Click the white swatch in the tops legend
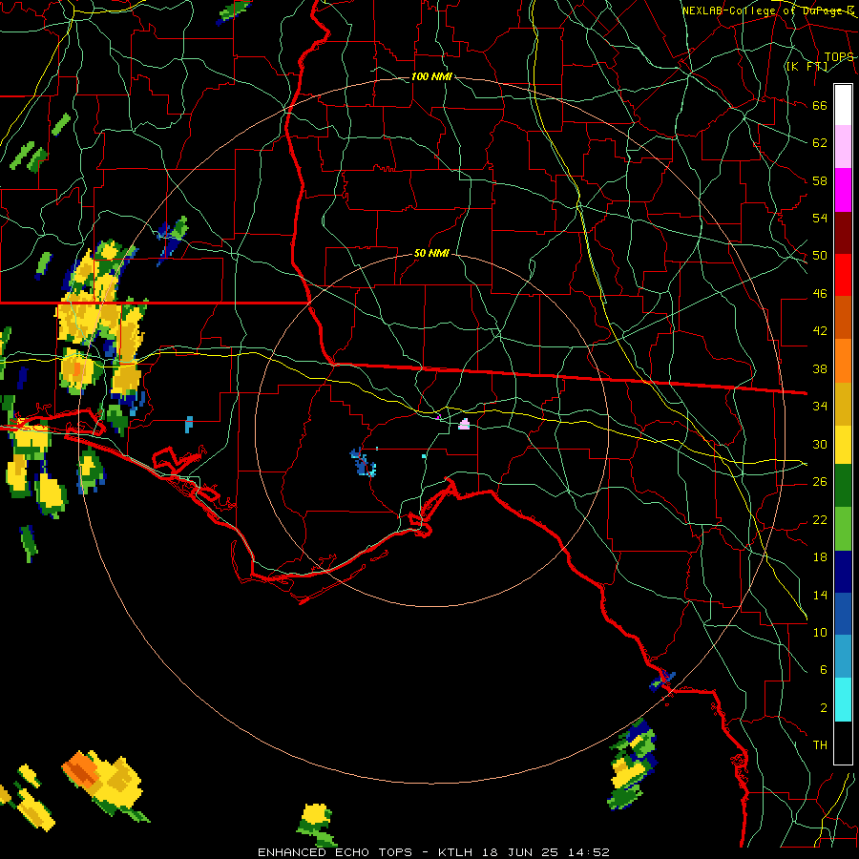Screen dimensions: 859x859 (x=843, y=105)
